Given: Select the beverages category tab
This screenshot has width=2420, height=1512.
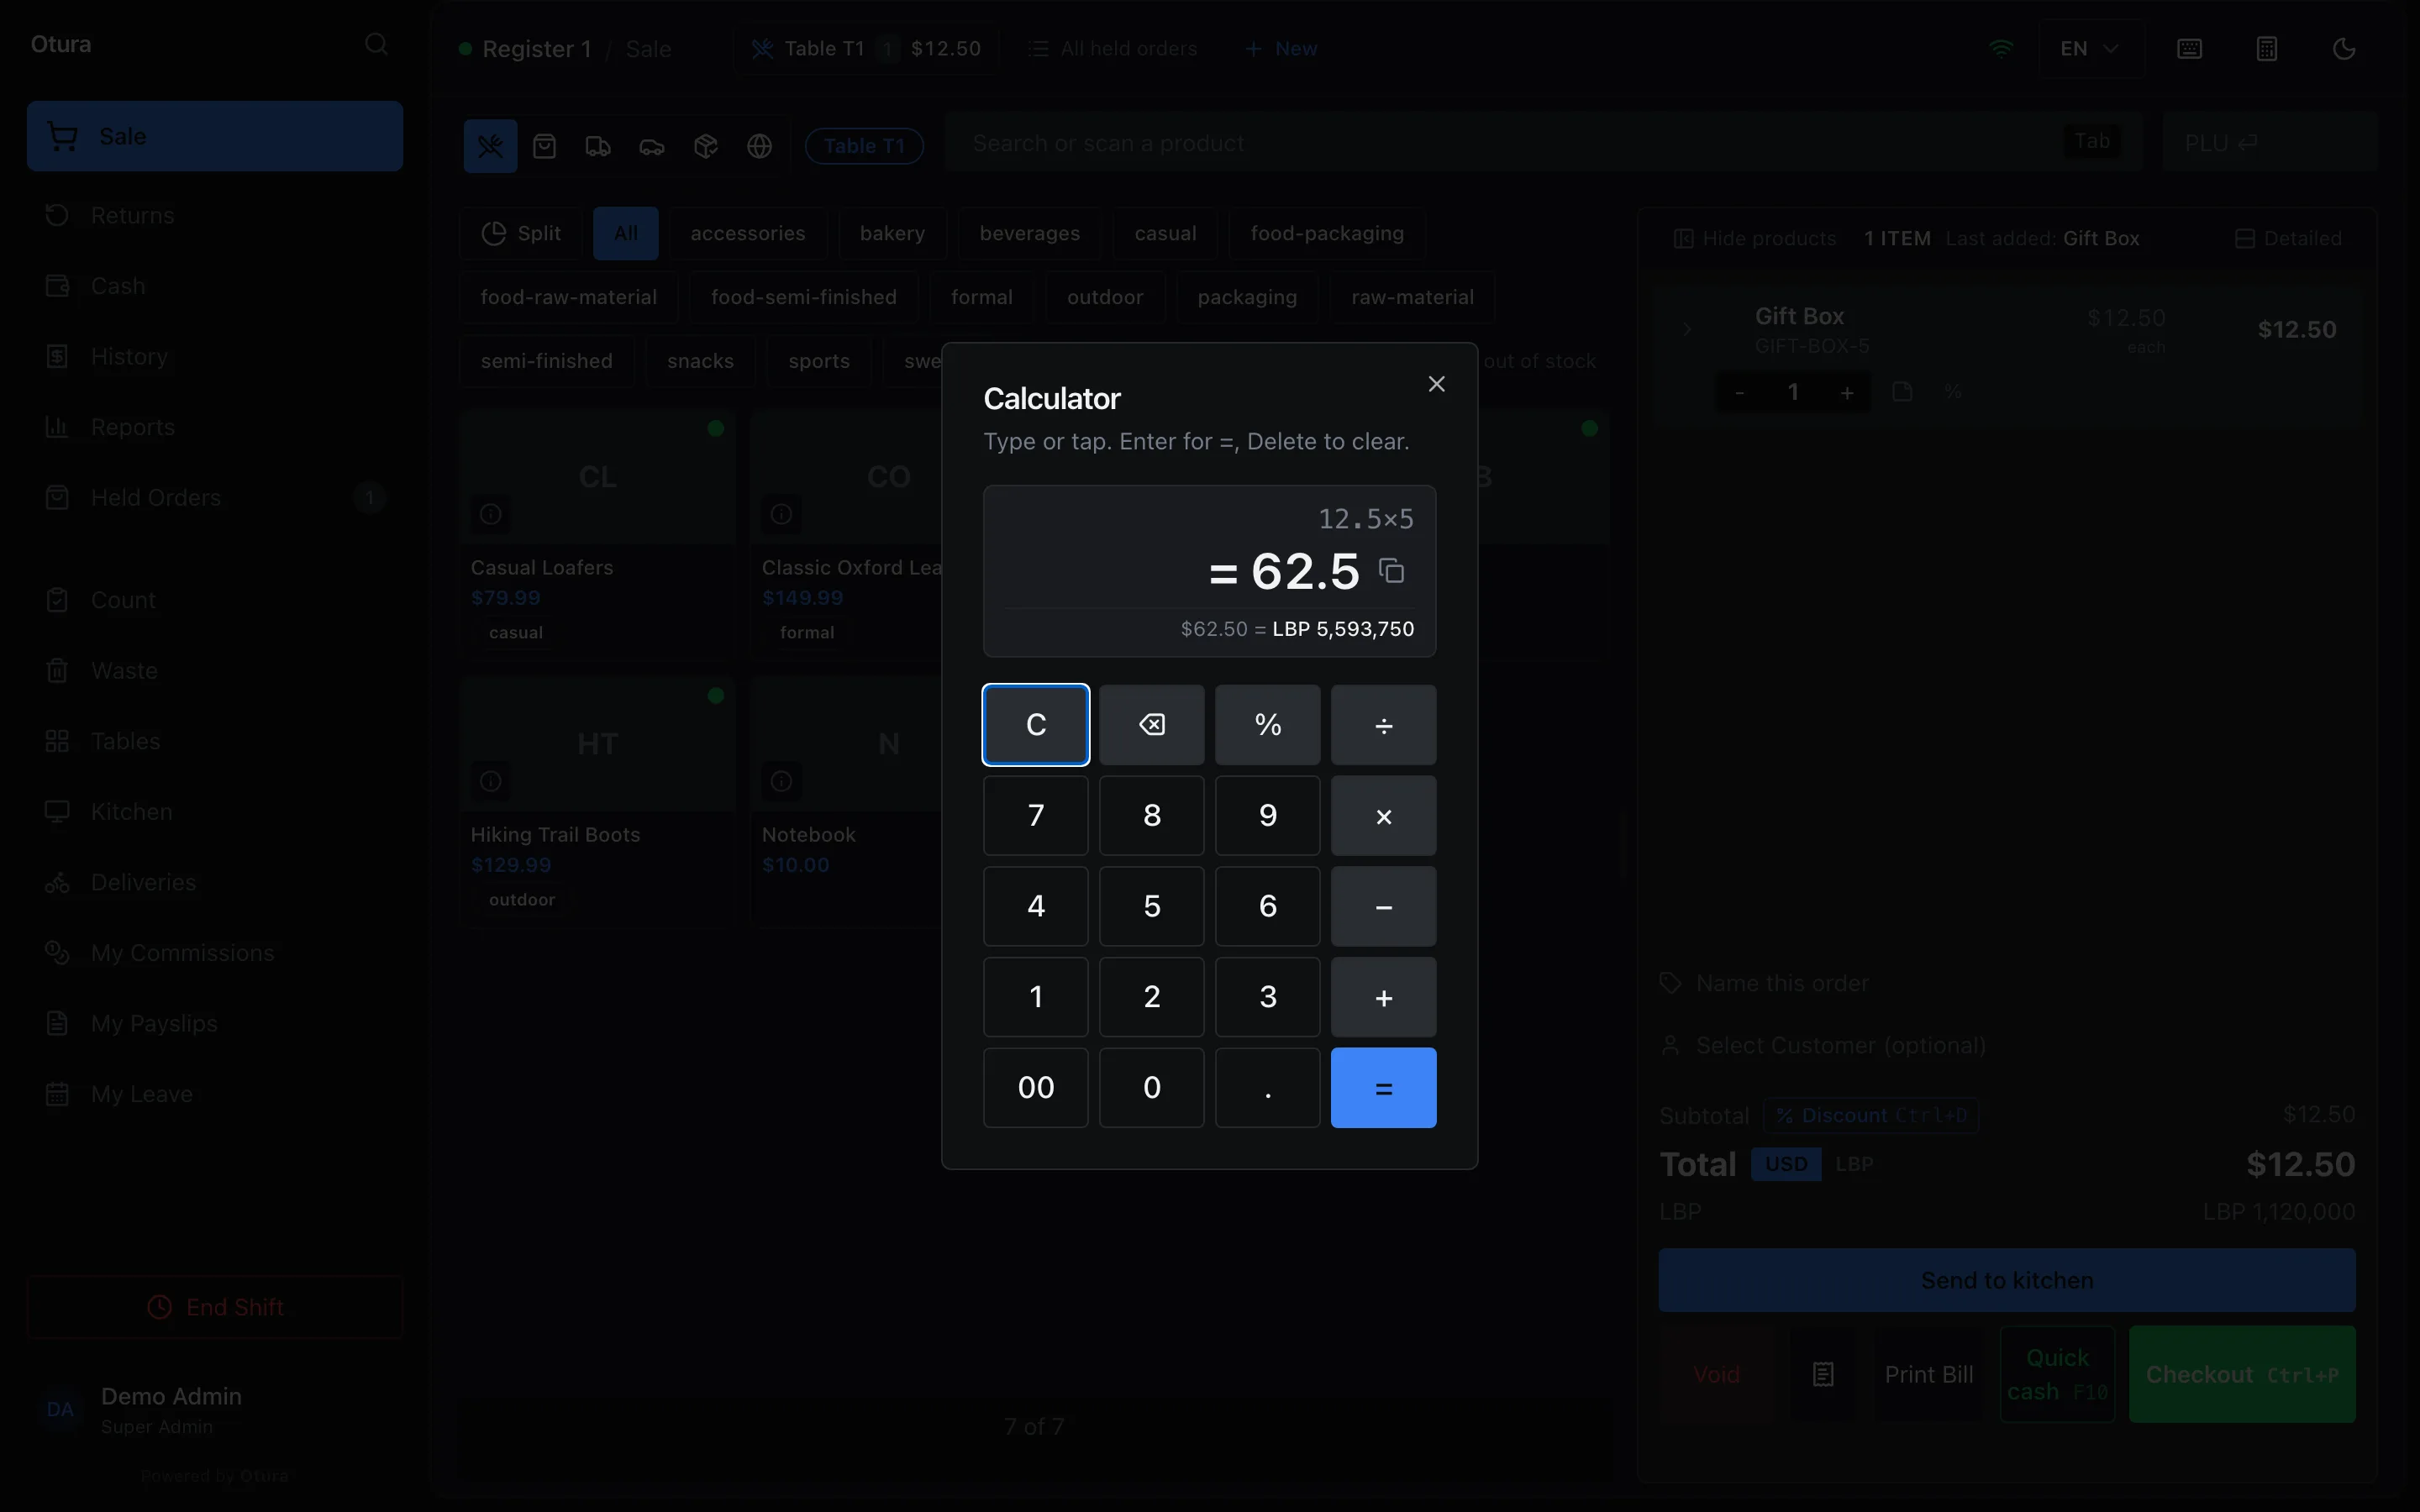Looking at the screenshot, I should 1030,233.
